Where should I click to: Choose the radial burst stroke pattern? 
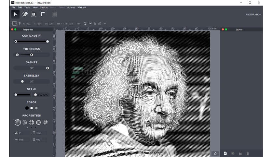[x=38, y=122]
